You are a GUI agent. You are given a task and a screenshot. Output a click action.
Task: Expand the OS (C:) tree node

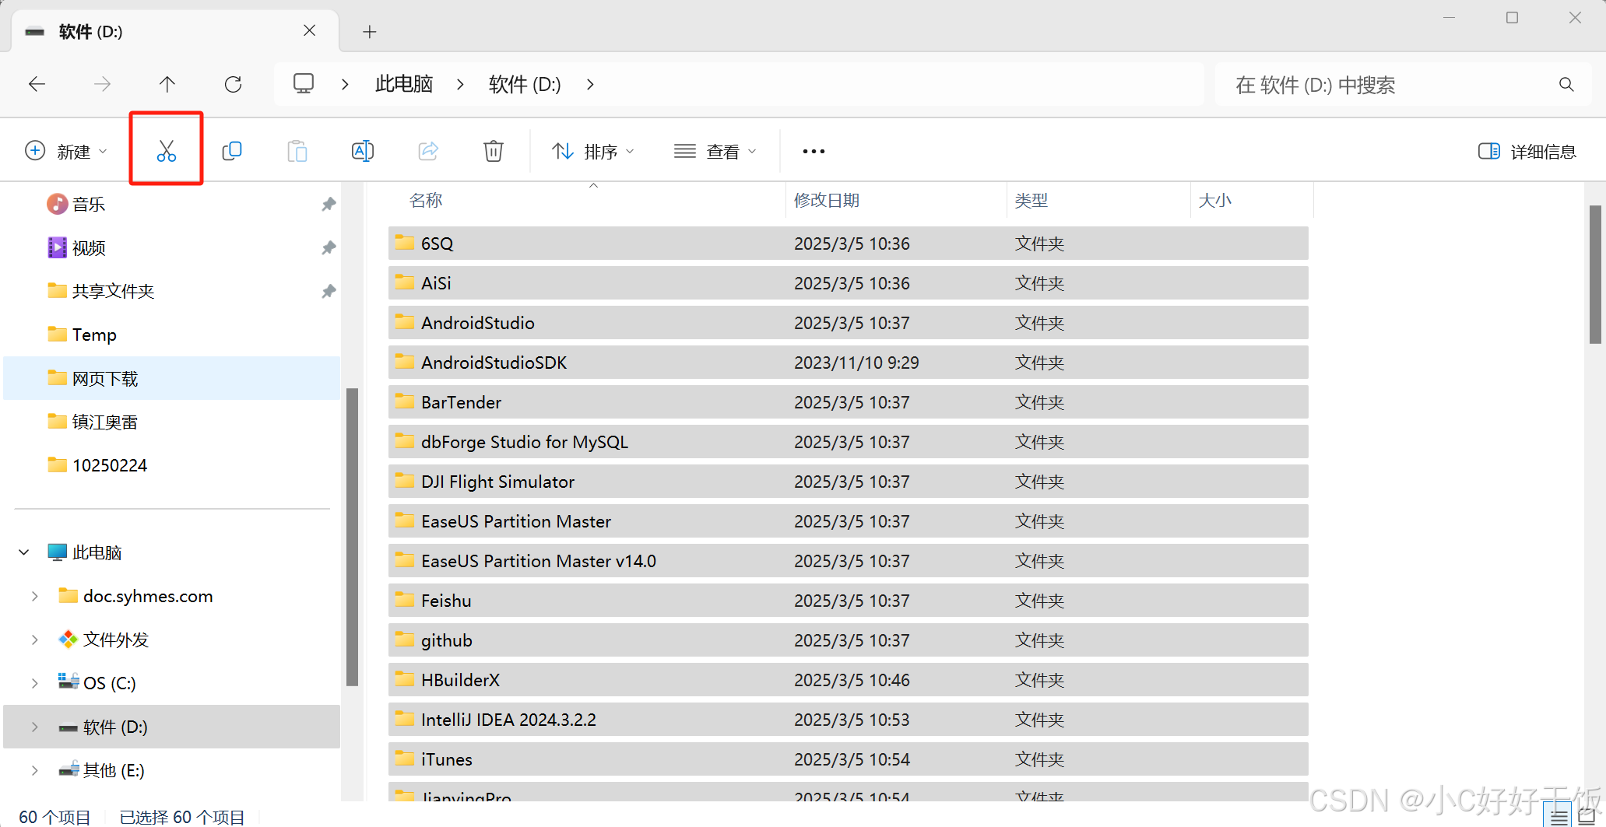(x=35, y=683)
